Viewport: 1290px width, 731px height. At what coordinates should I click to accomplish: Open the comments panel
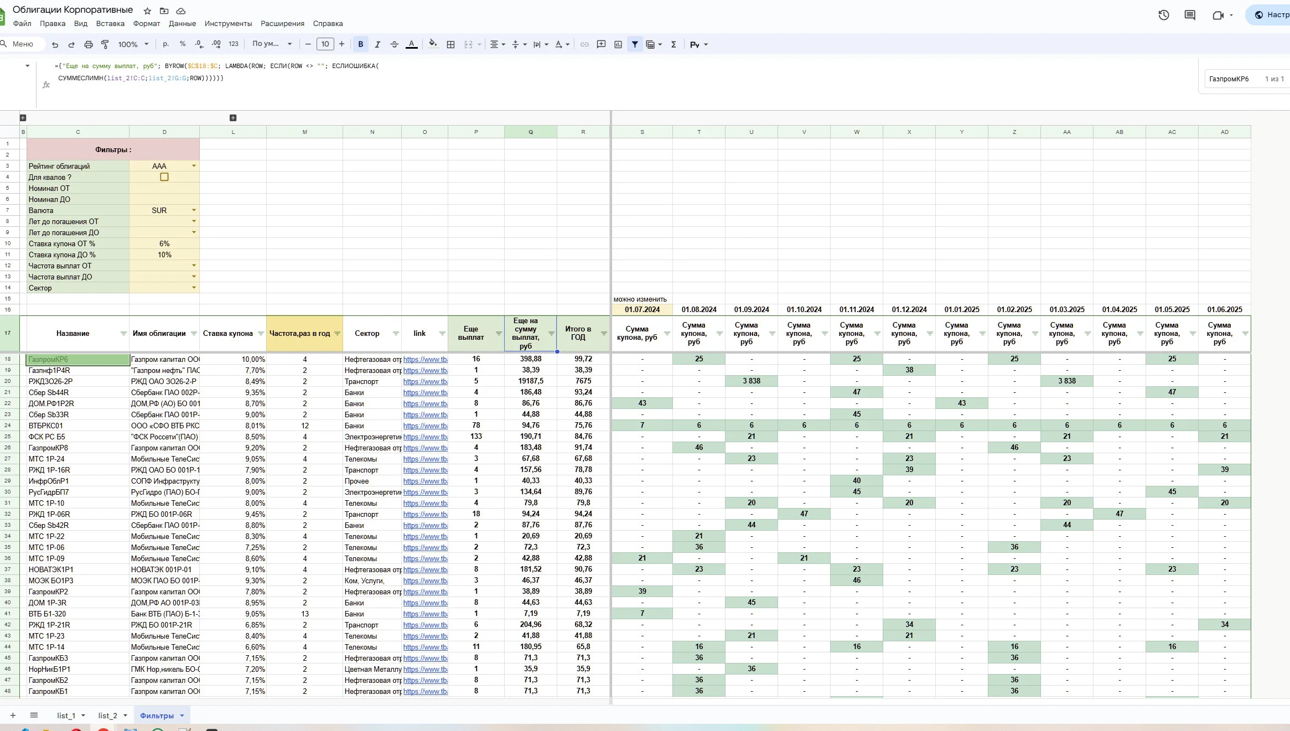pyautogui.click(x=1190, y=15)
